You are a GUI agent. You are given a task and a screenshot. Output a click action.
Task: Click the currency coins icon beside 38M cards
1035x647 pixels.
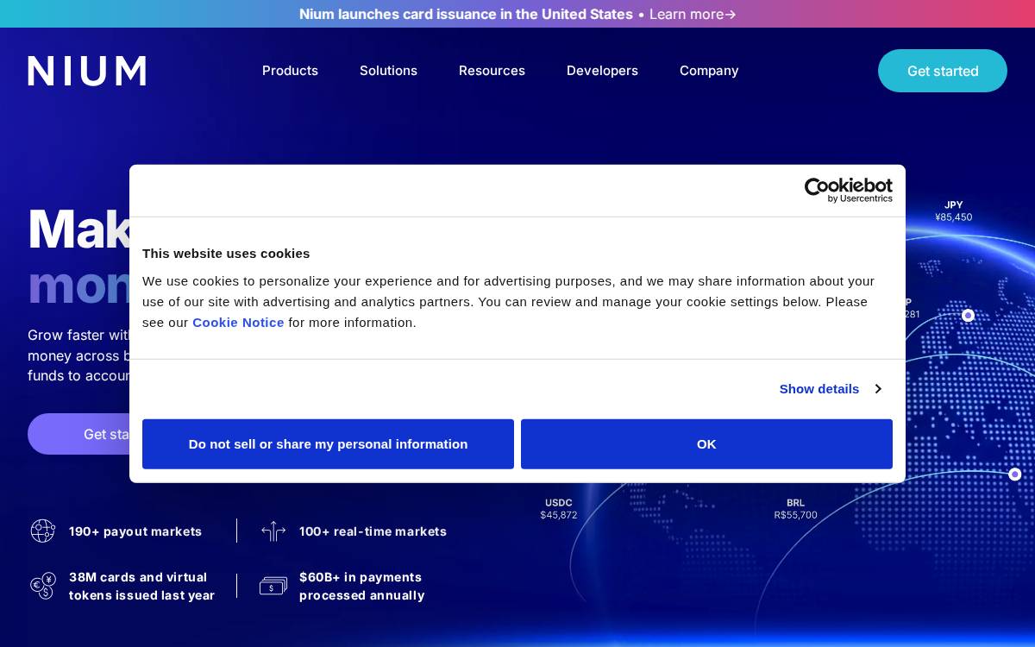[x=43, y=586]
